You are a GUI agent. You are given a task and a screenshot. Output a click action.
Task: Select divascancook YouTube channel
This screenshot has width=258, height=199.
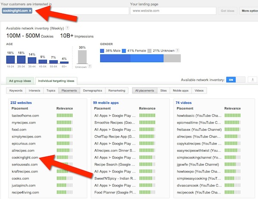point(199,185)
